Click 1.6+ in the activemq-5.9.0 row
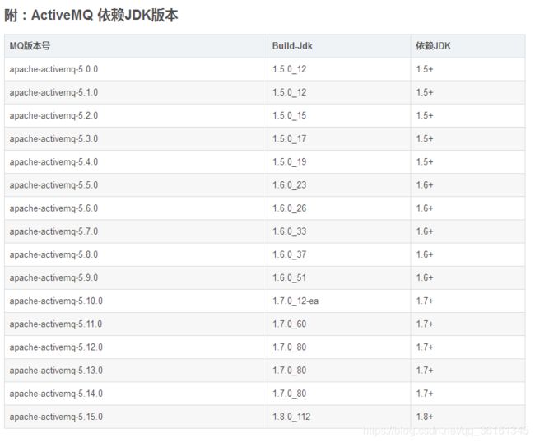This screenshot has width=535, height=443. [x=425, y=277]
